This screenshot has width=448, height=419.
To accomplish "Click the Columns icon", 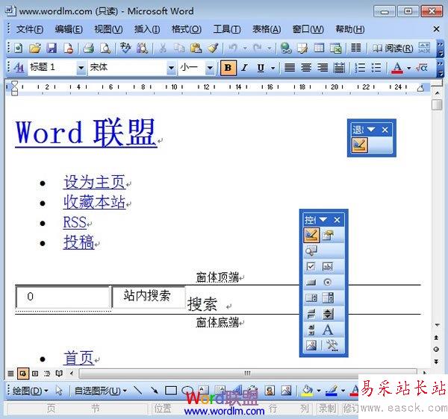I will tap(355, 48).
